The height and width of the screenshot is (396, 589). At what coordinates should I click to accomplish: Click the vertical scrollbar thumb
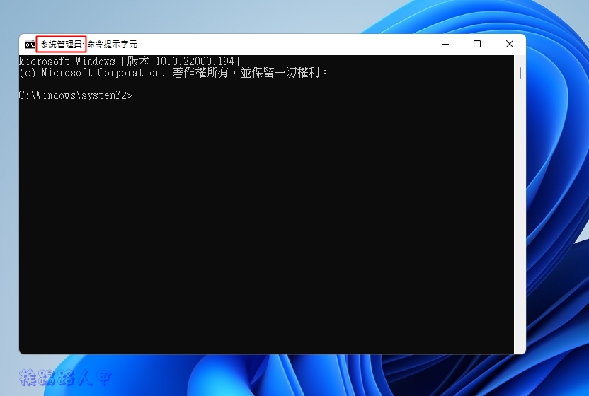[x=520, y=74]
